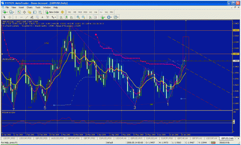The height and width of the screenshot is (145, 241).
Task: Open the Data Window icon
Action: pyautogui.click(x=24, y=12)
